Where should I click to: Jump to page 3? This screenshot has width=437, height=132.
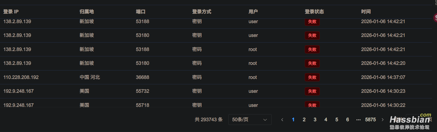pyautogui.click(x=315, y=120)
